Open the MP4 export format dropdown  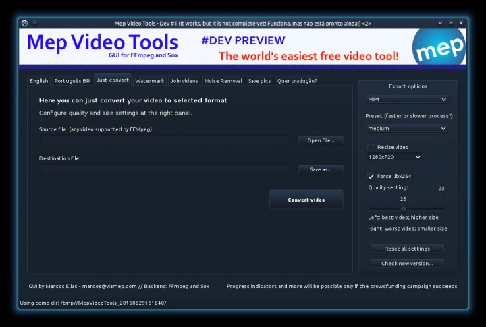[x=407, y=99]
